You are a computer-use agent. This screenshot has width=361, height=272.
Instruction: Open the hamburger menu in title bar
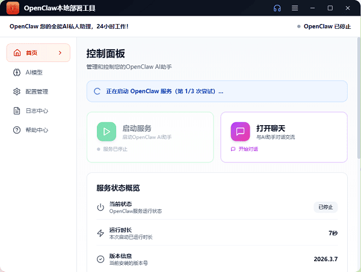click(x=295, y=8)
